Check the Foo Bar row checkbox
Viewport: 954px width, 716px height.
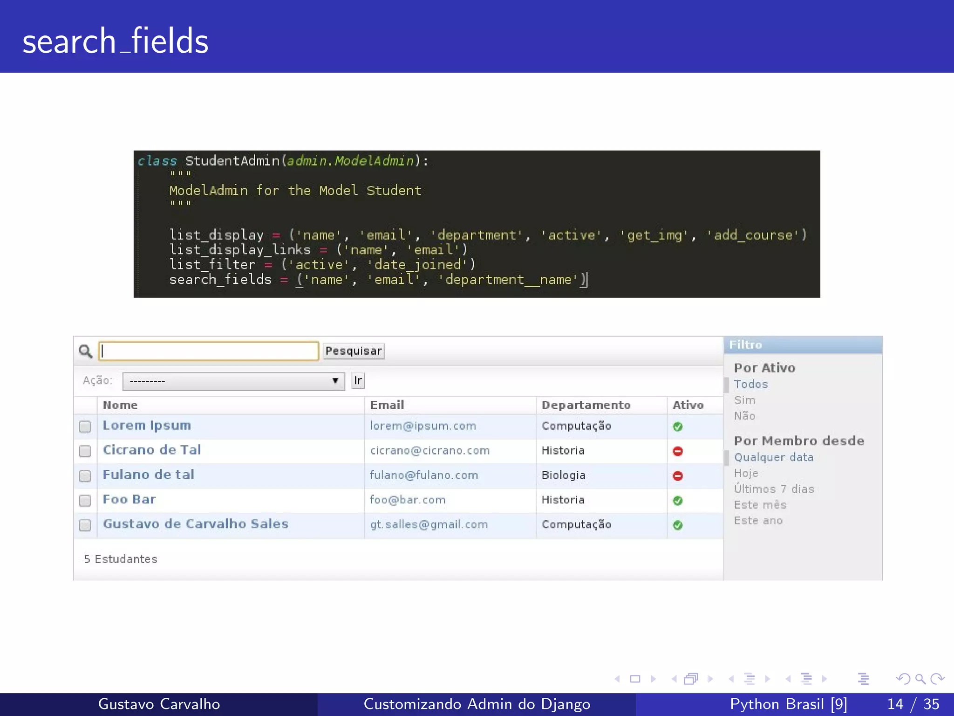(x=85, y=501)
